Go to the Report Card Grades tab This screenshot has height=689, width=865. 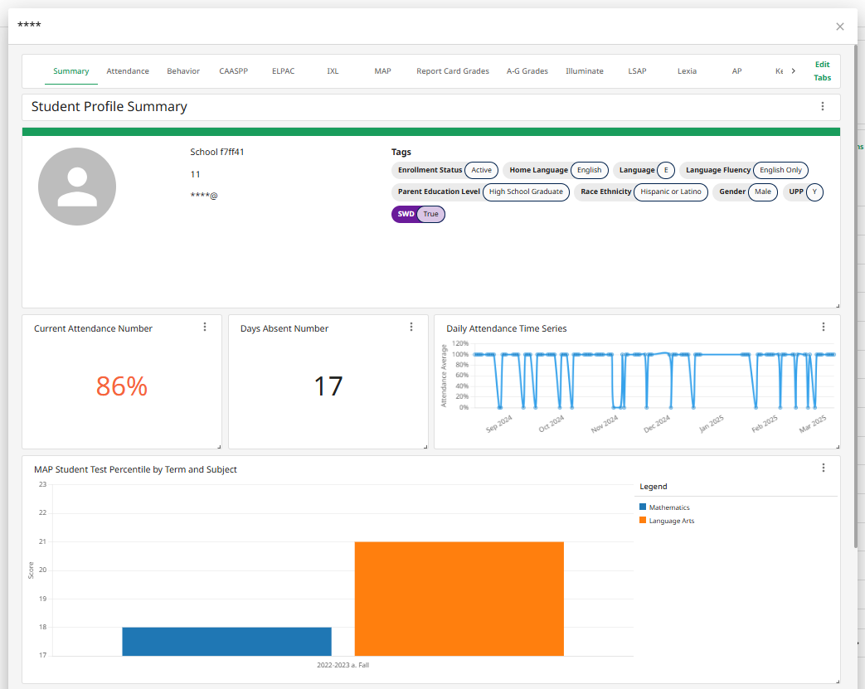point(453,71)
